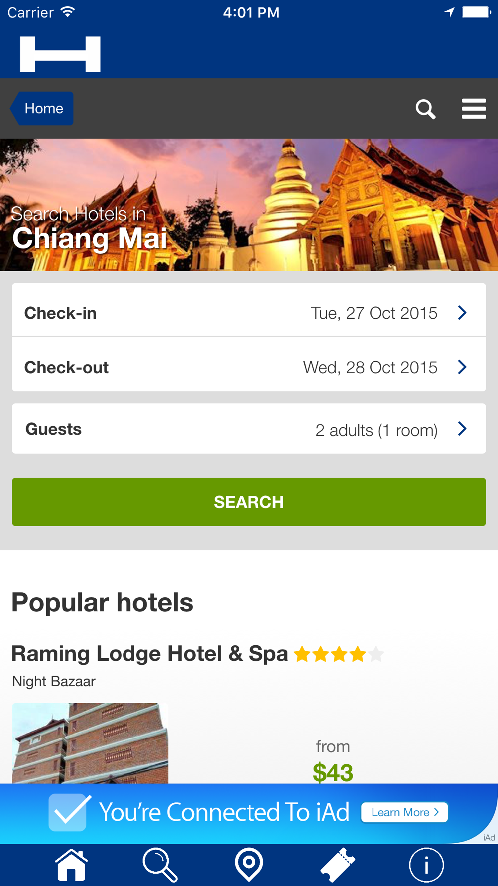Tap the magnifier icon in bottom bar
The width and height of the screenshot is (498, 886).
(x=160, y=865)
